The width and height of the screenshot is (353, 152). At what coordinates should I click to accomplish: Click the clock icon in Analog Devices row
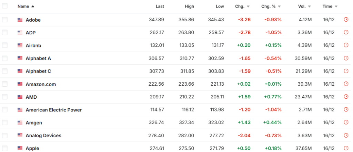click(x=346, y=135)
